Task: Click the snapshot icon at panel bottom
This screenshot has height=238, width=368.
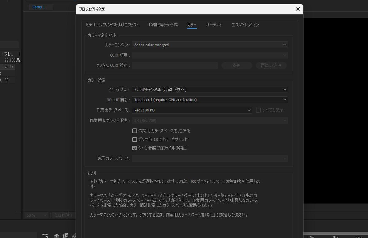Action: point(56,236)
